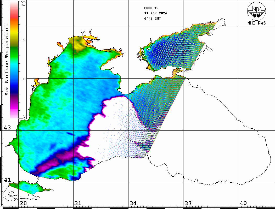Click latitude label 41
This screenshot has width=275, height=209.
[x=7, y=180]
